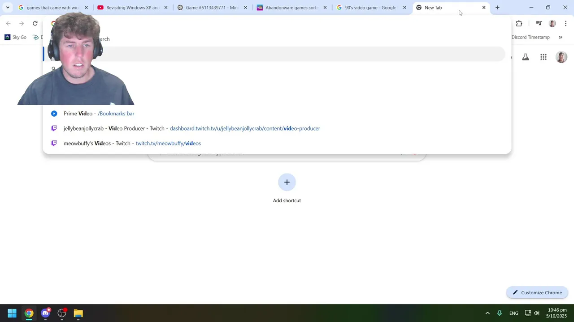Select the Prime Video suggestion
The image size is (574, 322).
point(277,114)
